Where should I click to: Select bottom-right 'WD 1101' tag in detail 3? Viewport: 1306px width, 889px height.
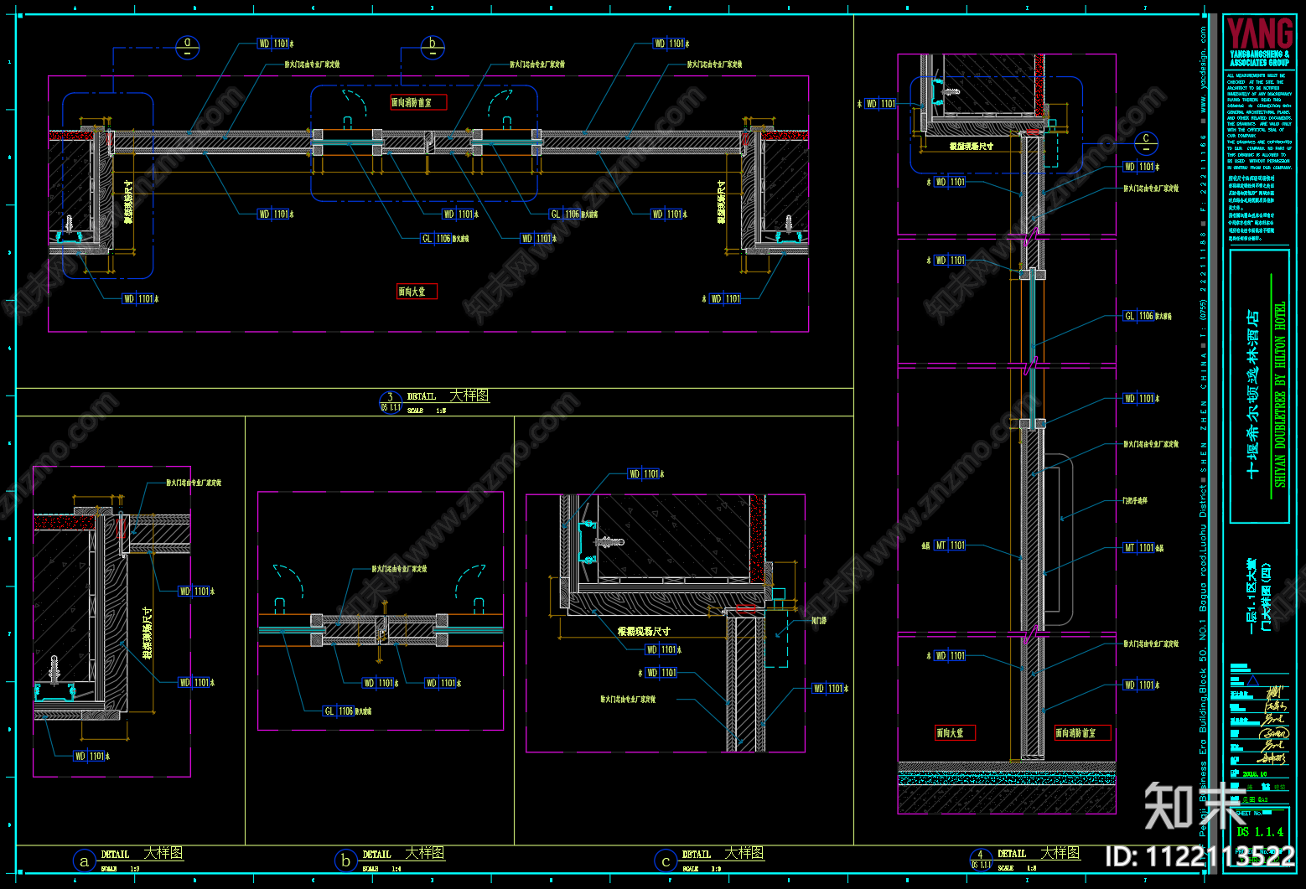[724, 298]
